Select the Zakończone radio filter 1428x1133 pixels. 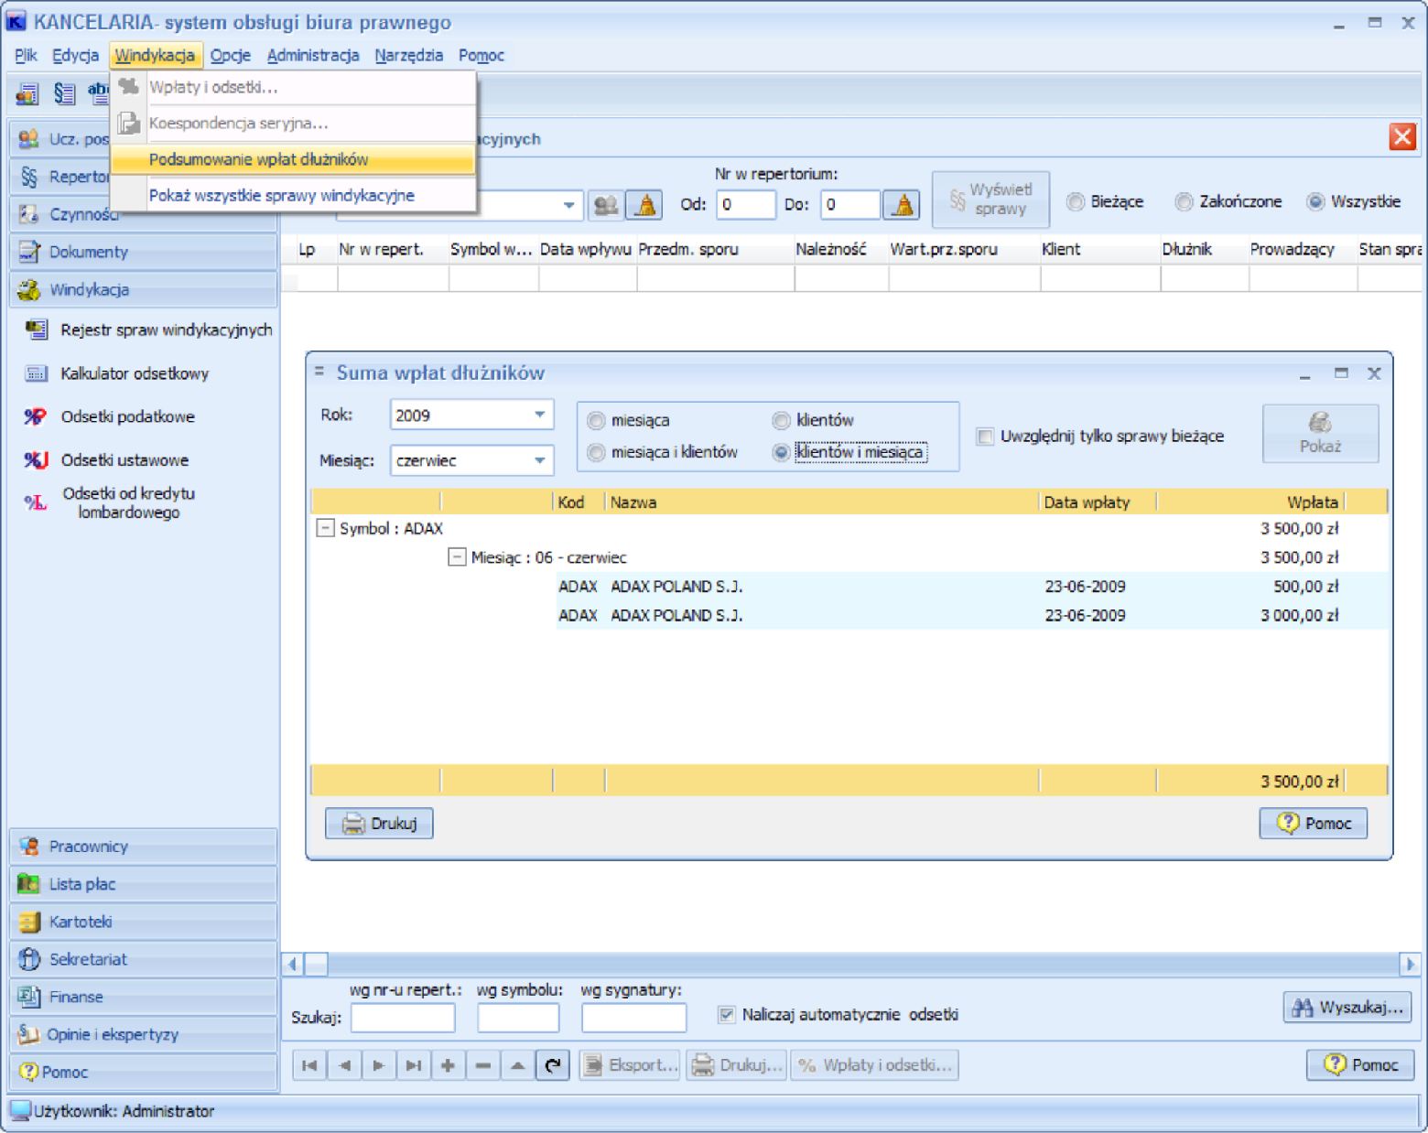tap(1185, 202)
